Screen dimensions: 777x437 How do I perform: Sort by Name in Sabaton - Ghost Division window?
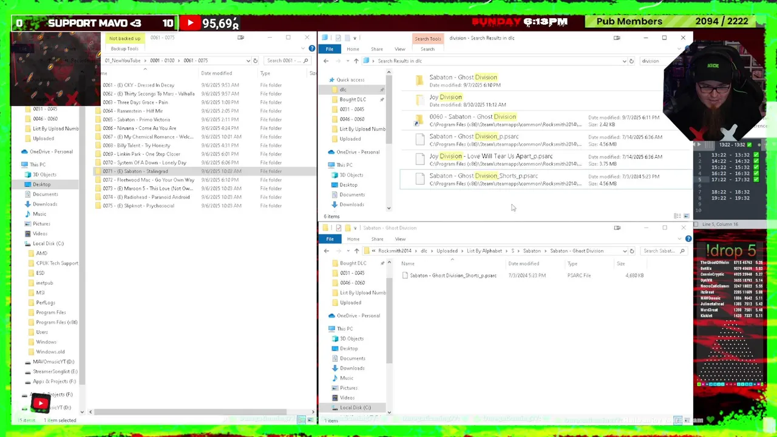[x=408, y=263]
